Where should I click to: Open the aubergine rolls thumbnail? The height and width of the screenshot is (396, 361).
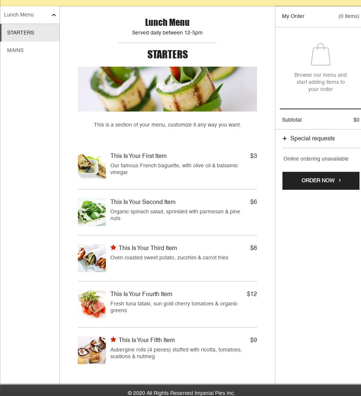point(92,350)
